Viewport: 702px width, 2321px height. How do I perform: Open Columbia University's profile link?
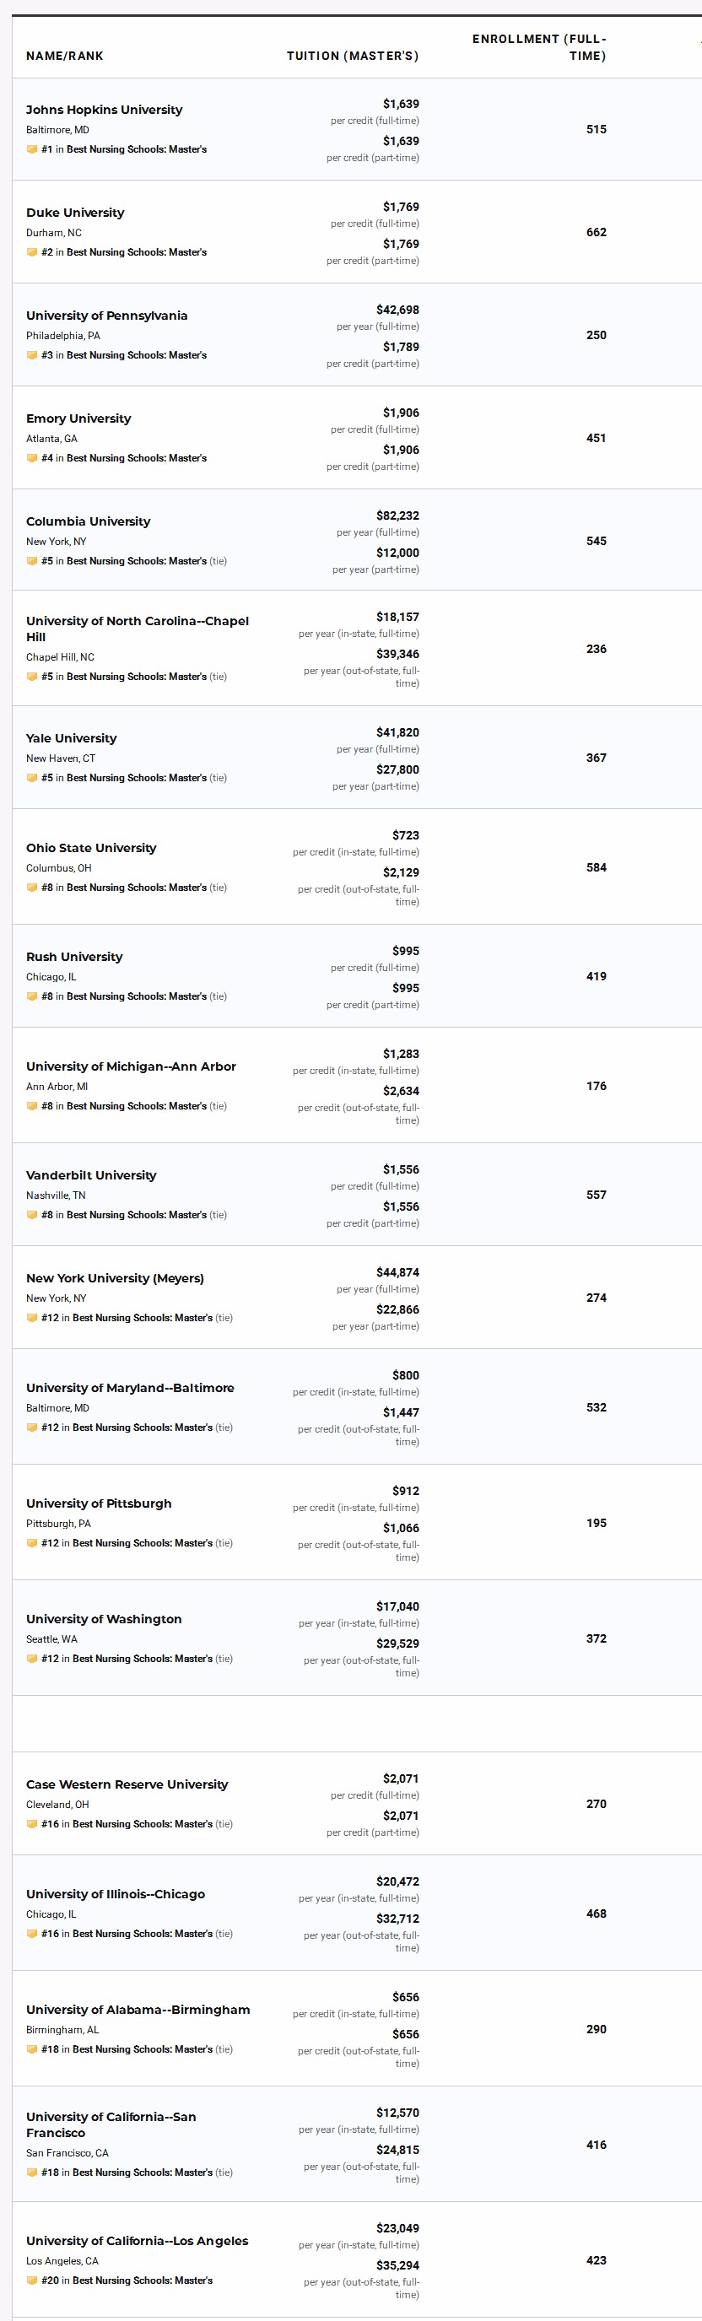click(89, 521)
